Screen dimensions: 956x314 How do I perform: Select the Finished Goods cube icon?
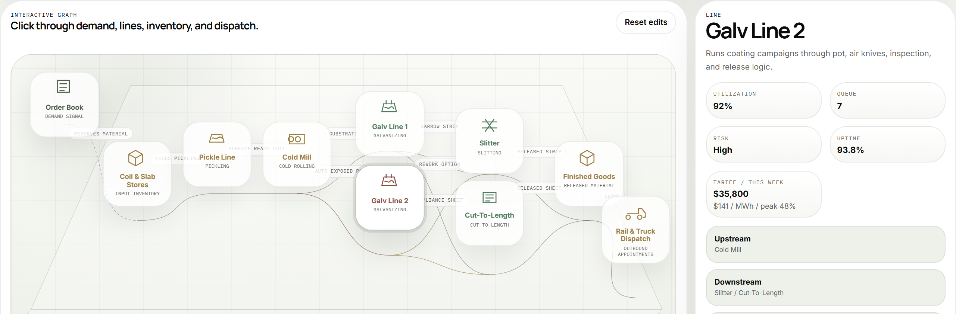[x=587, y=158]
